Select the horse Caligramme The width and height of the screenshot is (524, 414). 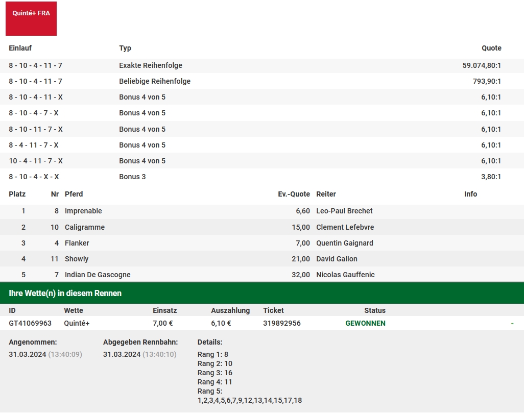pos(85,227)
